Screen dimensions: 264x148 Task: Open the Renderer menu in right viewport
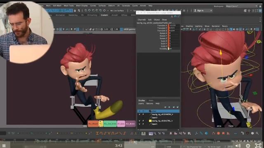[x=215, y=26]
